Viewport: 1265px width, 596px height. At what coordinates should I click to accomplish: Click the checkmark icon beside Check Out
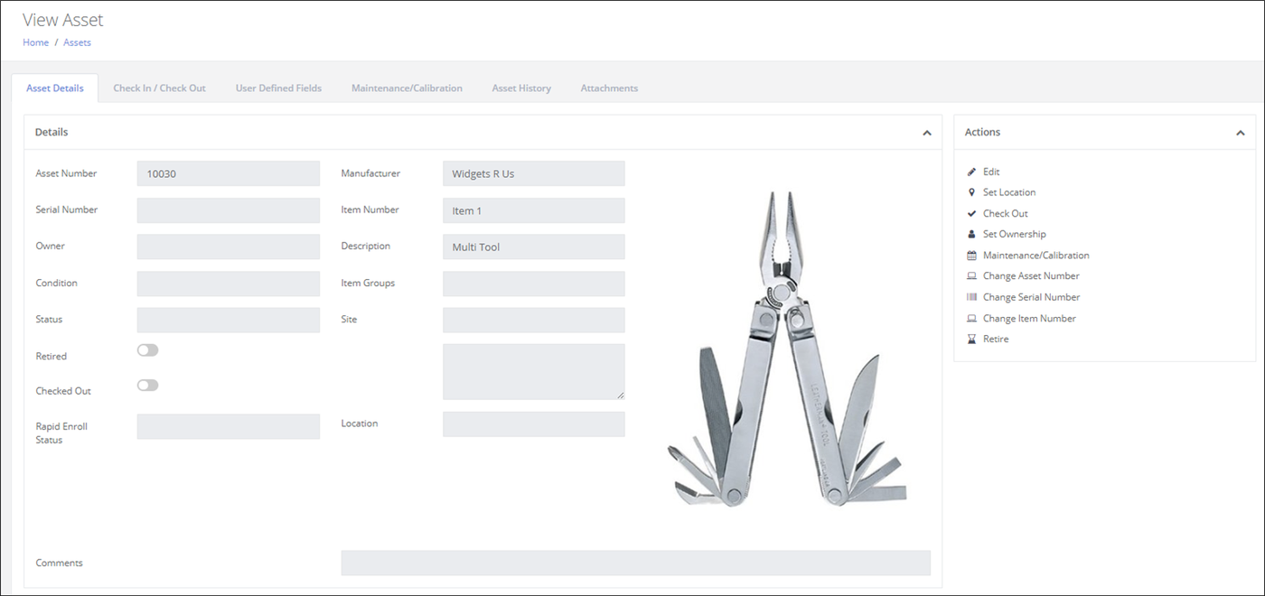[x=971, y=213]
